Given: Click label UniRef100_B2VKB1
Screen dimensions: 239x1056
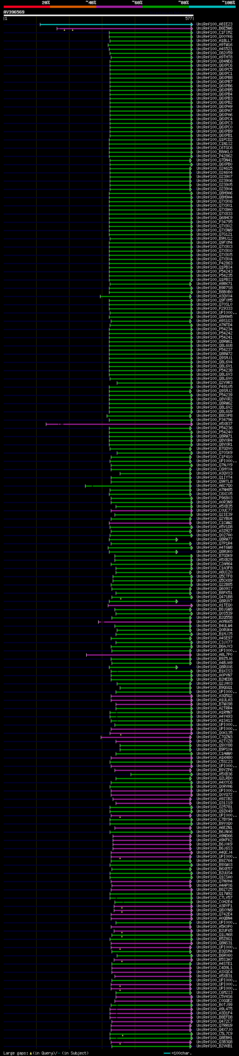Looking at the screenshot, I should 214,1047.
